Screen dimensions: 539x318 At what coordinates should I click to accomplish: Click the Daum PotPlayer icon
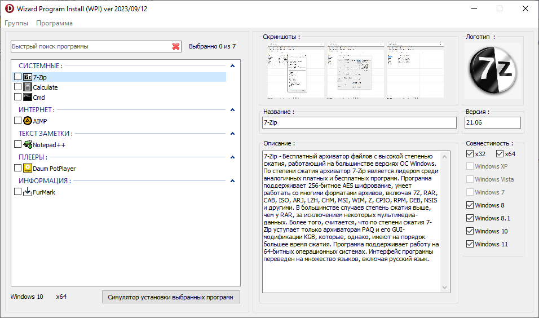28,168
